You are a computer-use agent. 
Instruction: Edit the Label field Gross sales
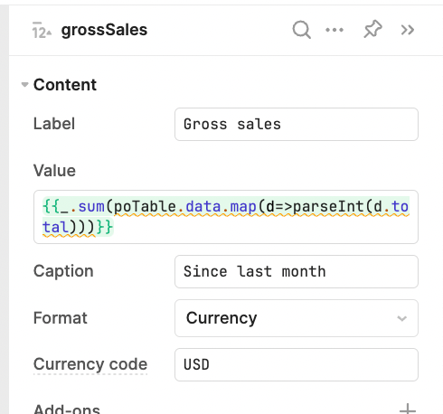pos(297,124)
